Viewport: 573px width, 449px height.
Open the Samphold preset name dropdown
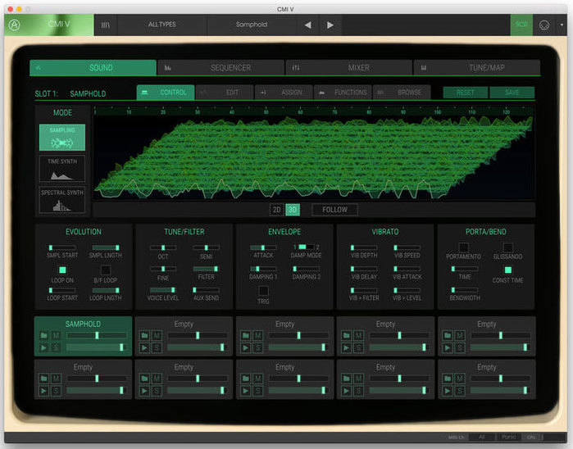(x=252, y=25)
